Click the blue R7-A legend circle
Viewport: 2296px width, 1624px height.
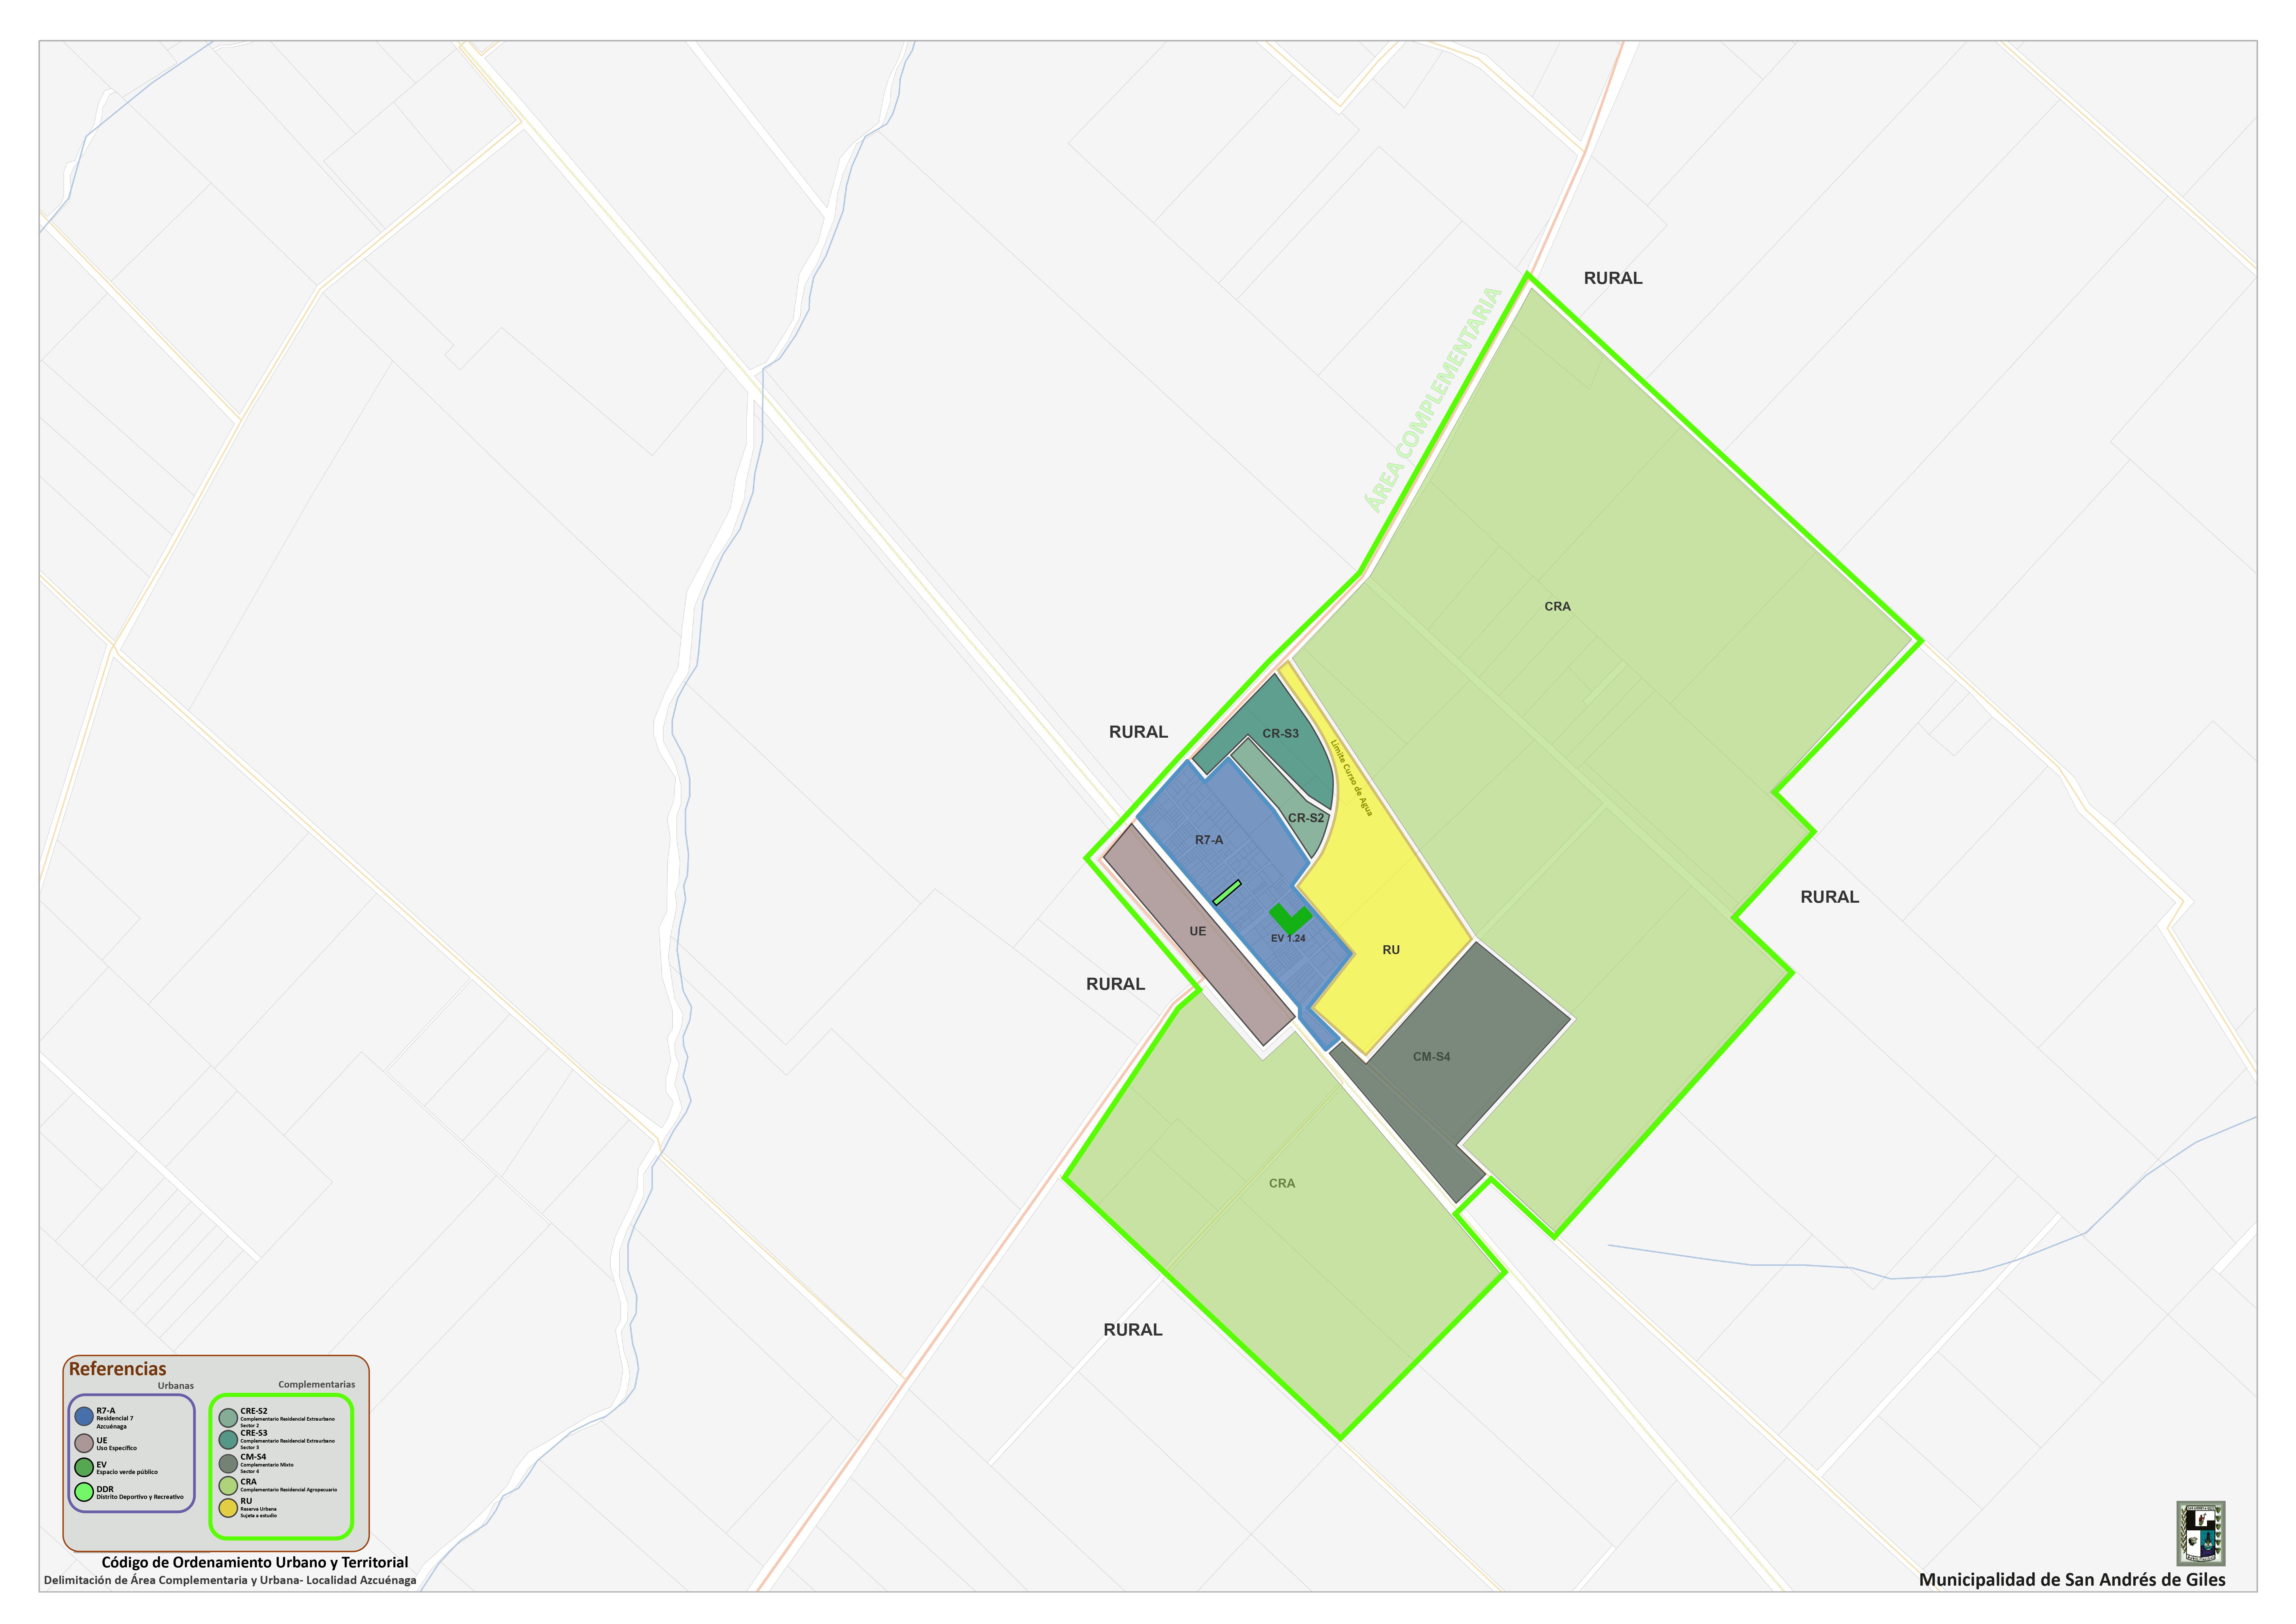tap(84, 1416)
